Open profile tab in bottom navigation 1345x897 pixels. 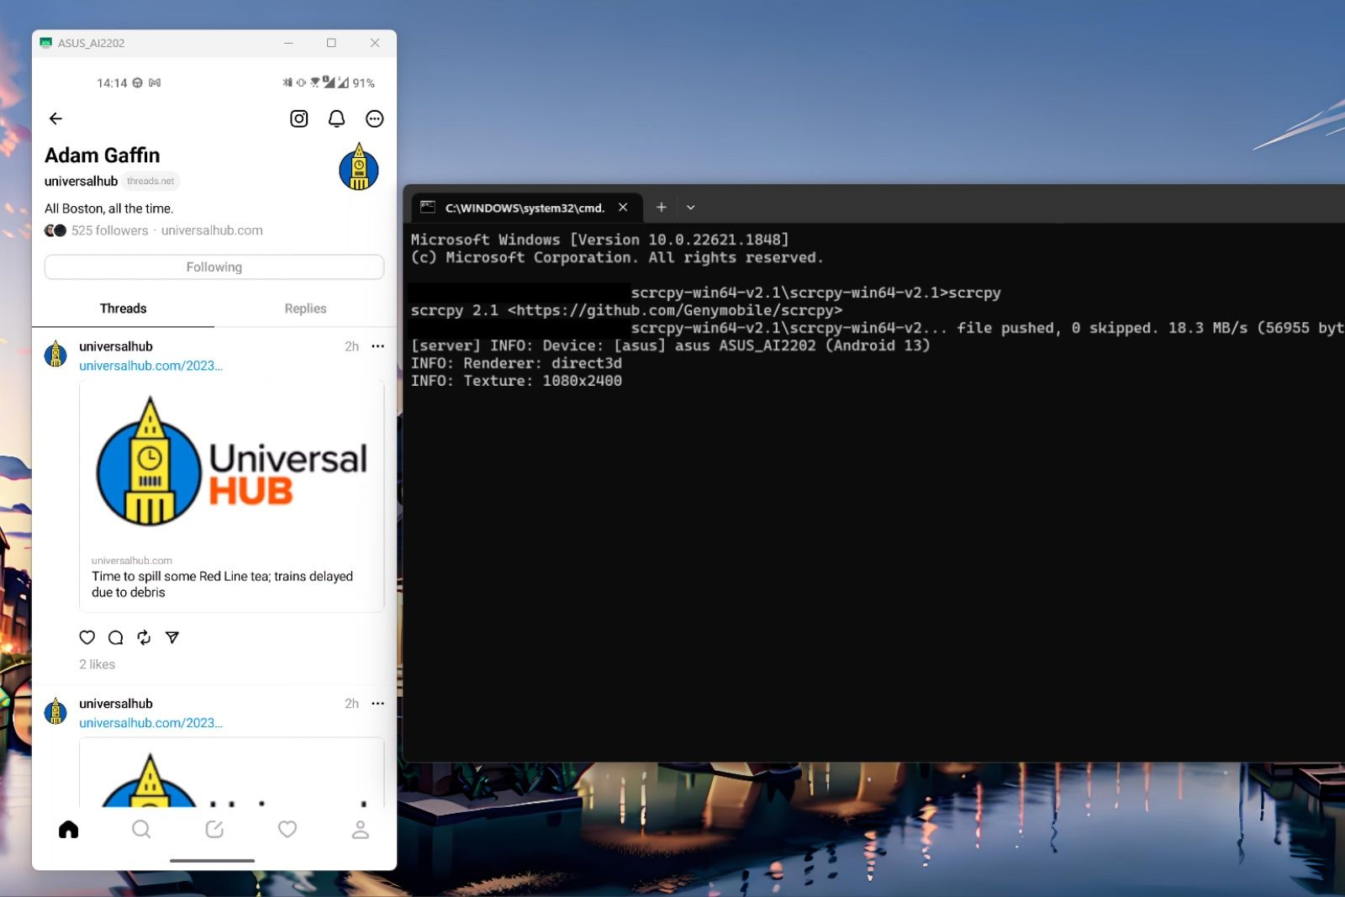(360, 830)
